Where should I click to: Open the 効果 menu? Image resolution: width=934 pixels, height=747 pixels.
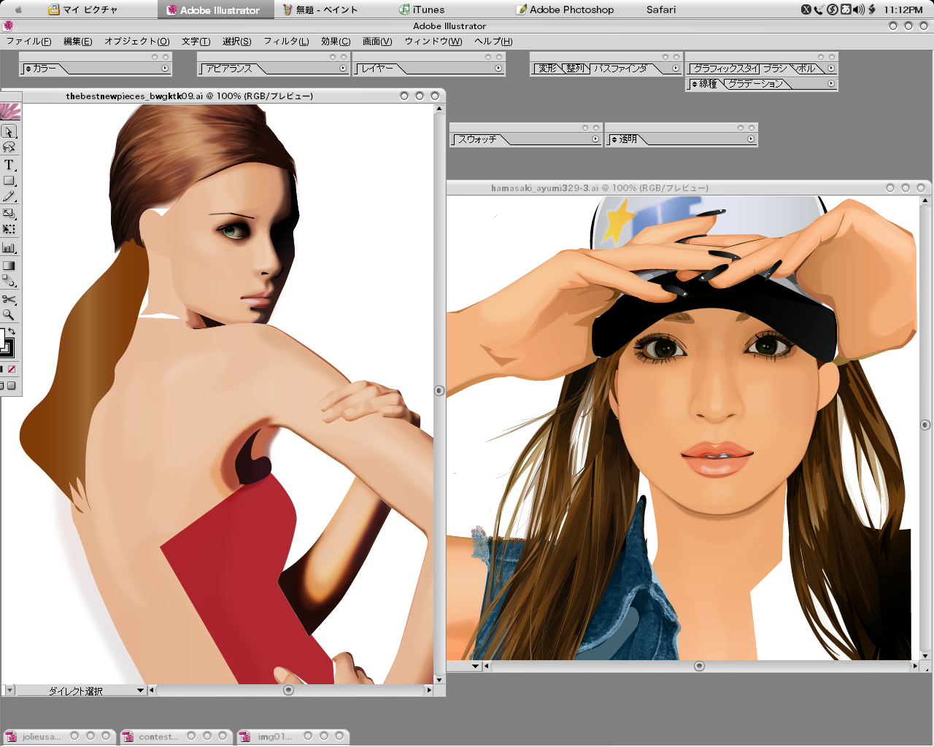coord(336,42)
